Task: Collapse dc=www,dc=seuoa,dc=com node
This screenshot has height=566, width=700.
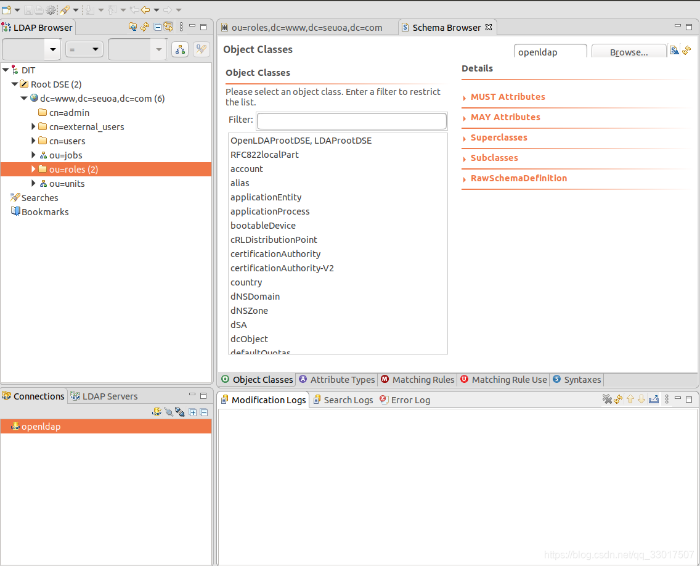Action: [x=24, y=98]
